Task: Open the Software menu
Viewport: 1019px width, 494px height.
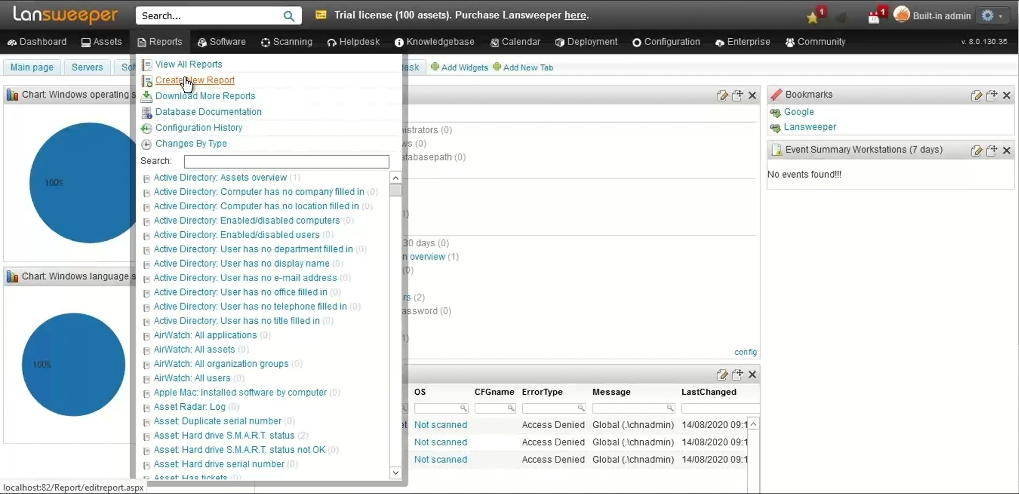Action: tap(221, 42)
